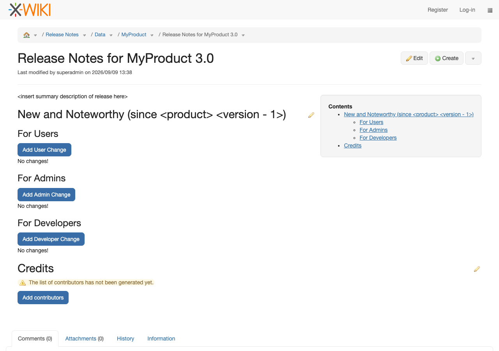
Task: Expand dropdown arrow next to home icon
Action: [35, 35]
